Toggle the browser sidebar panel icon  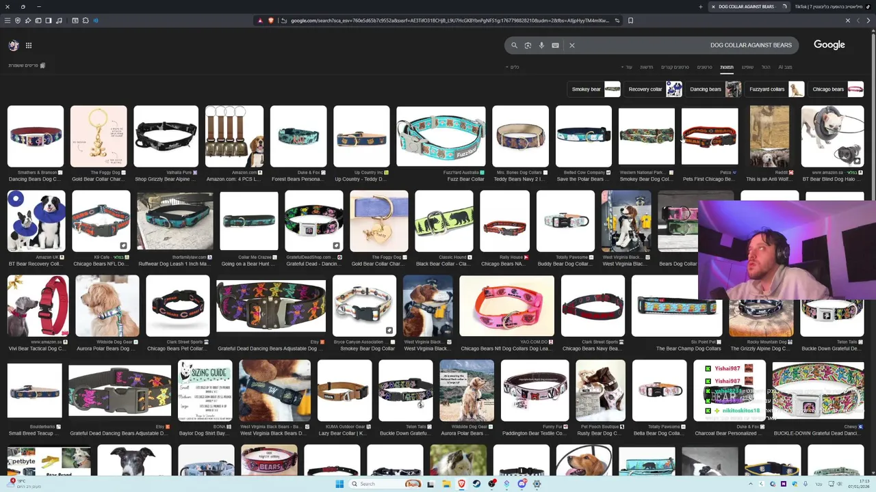coord(49,20)
